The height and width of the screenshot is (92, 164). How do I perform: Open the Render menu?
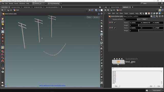(x=11, y=3)
